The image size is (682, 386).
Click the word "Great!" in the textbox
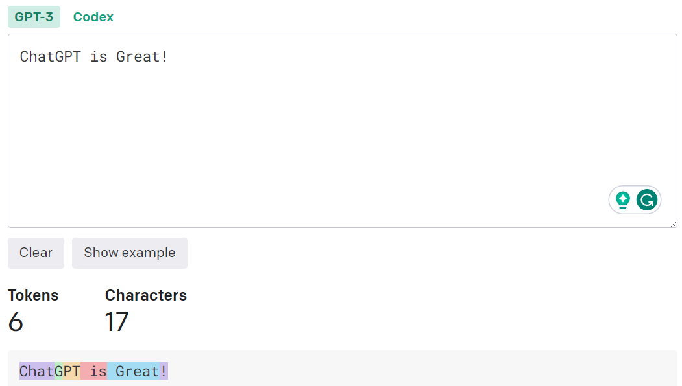(x=142, y=56)
